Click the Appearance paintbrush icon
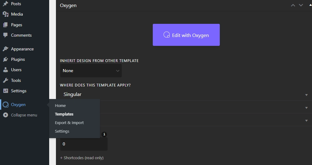312x165 pixels. 6,49
